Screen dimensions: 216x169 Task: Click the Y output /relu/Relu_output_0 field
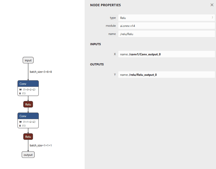tap(167, 75)
